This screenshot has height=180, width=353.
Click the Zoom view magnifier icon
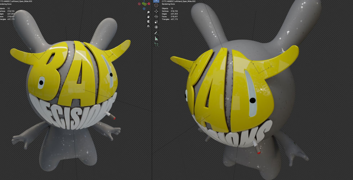[148, 12]
